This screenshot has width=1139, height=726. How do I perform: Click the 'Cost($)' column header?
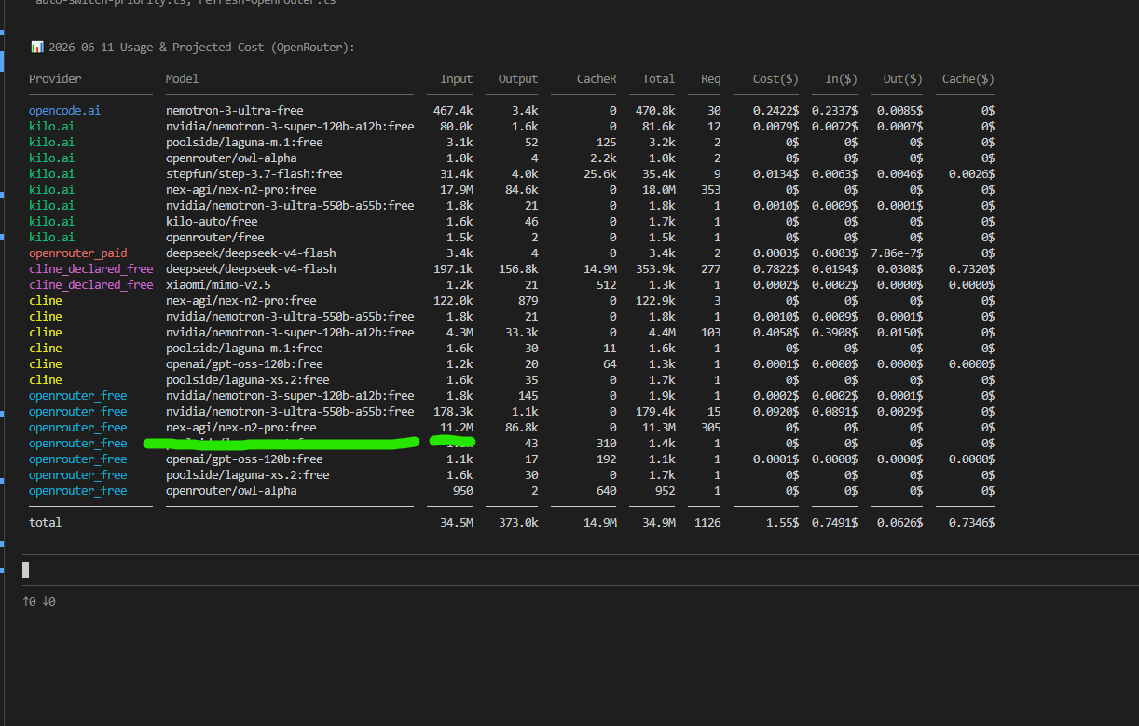pyautogui.click(x=775, y=79)
